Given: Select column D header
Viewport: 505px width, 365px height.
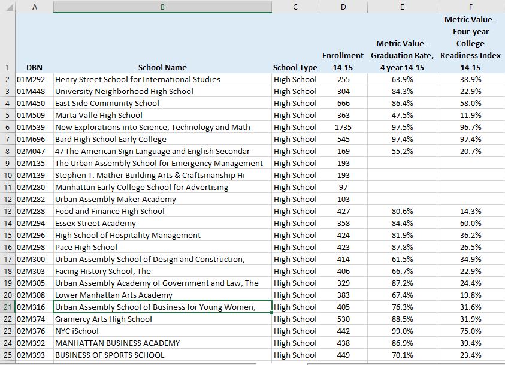Looking at the screenshot, I should tap(343, 7).
